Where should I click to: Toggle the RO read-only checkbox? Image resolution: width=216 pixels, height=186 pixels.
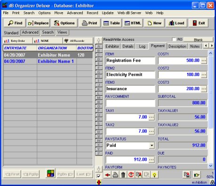click(x=174, y=39)
